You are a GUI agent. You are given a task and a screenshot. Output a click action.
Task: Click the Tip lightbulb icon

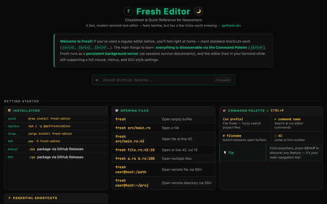tap(225, 153)
